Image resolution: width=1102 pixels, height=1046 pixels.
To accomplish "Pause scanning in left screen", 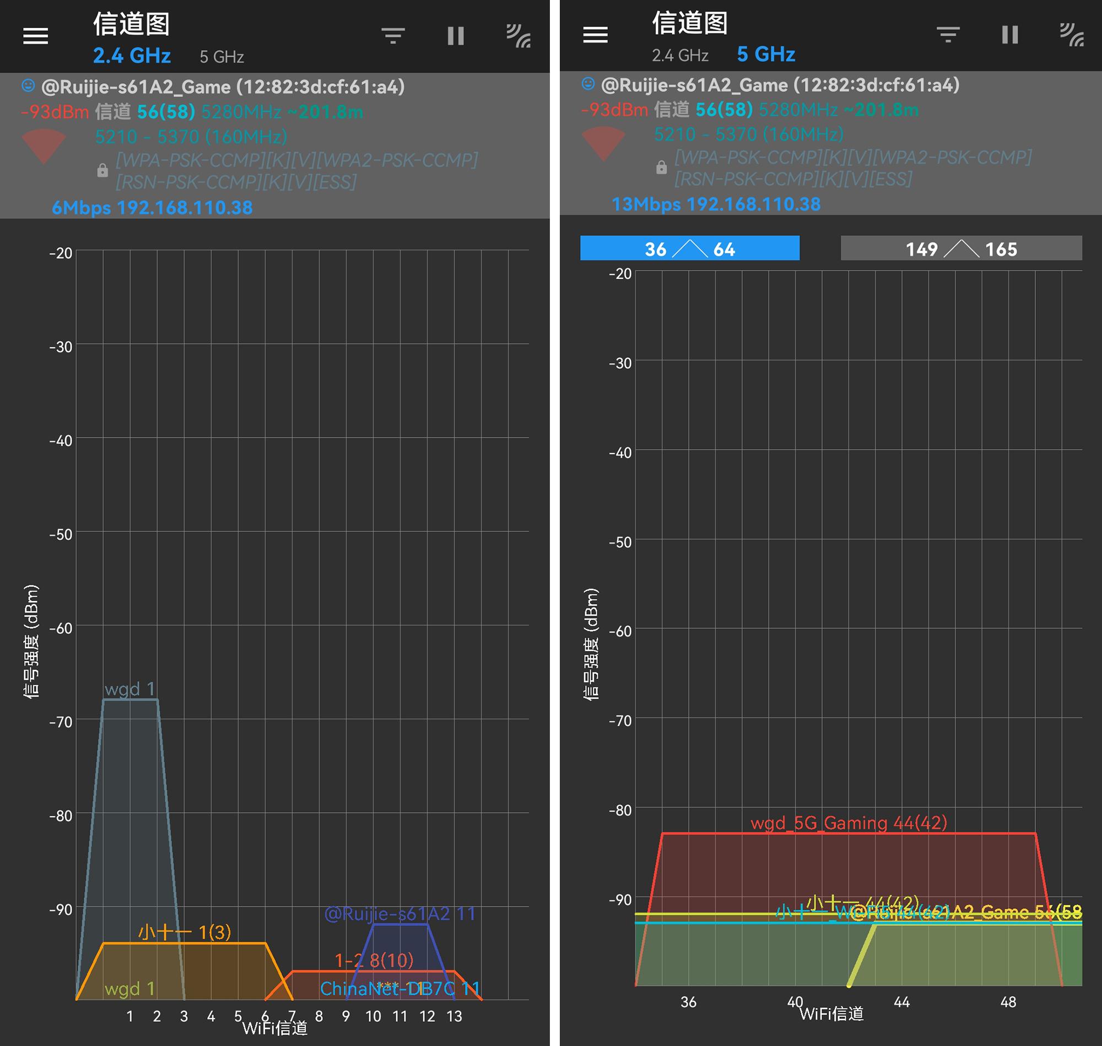I will pyautogui.click(x=456, y=36).
